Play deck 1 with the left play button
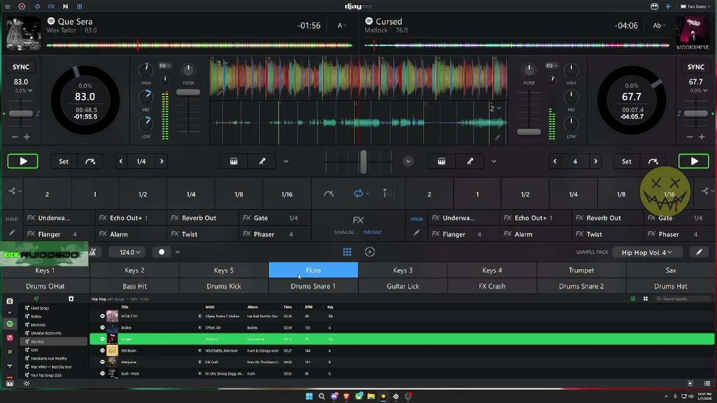 click(23, 161)
